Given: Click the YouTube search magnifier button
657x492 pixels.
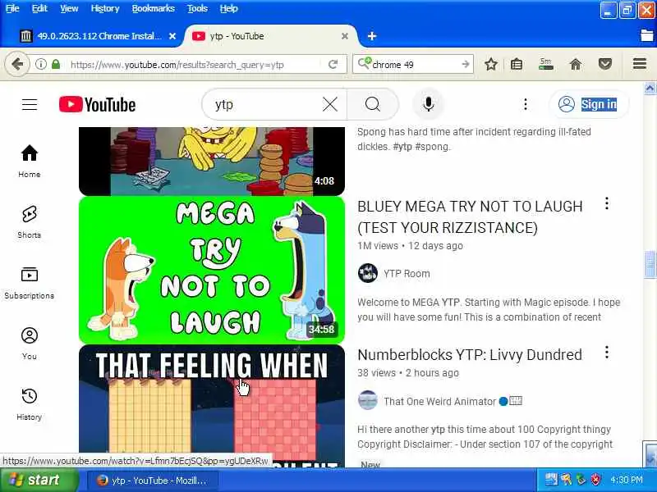Looking at the screenshot, I should pos(373,104).
